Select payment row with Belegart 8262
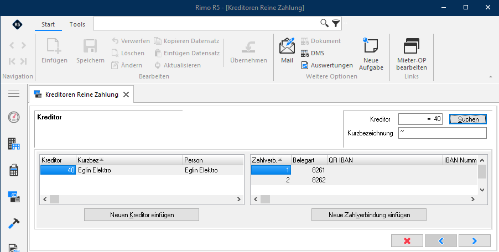The width and height of the screenshot is (499, 252). [364, 180]
